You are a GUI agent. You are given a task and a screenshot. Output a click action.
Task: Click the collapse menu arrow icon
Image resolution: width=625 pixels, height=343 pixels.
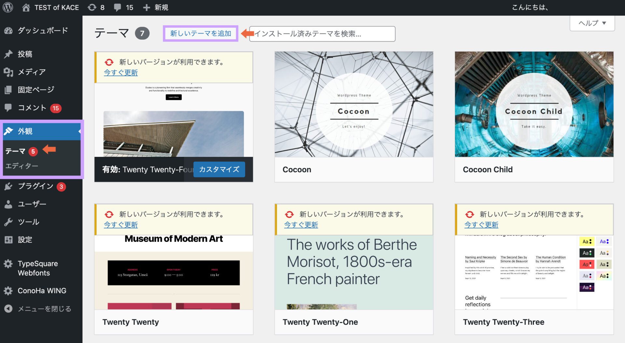(8, 309)
